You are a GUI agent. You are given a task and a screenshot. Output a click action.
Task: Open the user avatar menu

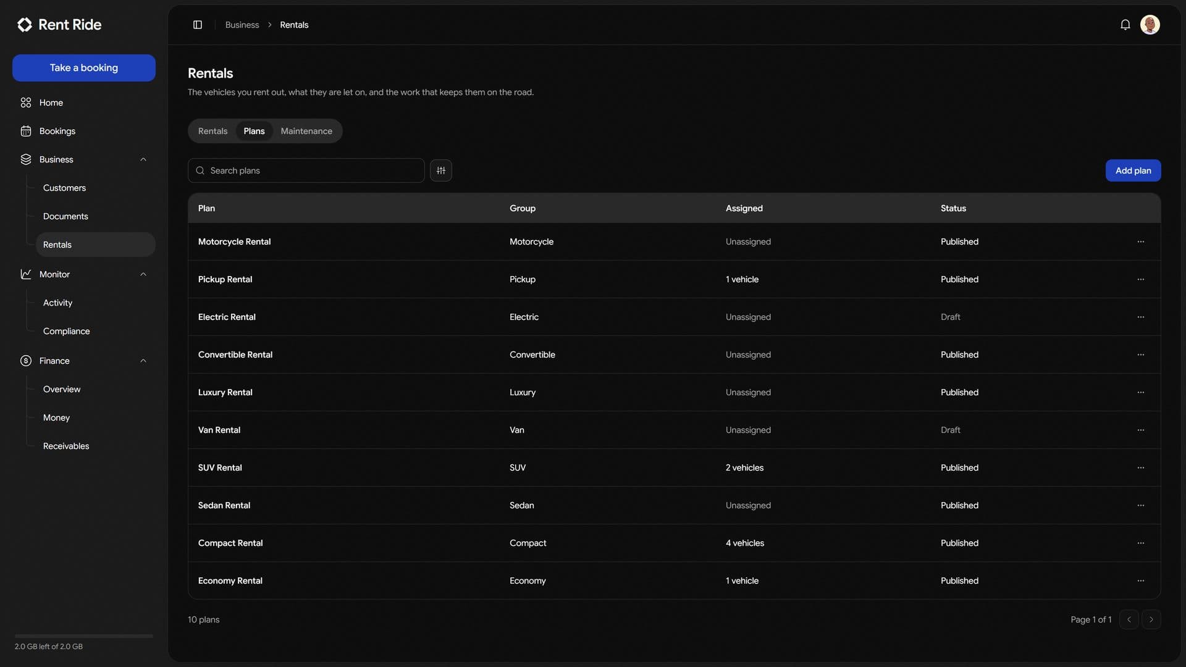click(x=1150, y=25)
